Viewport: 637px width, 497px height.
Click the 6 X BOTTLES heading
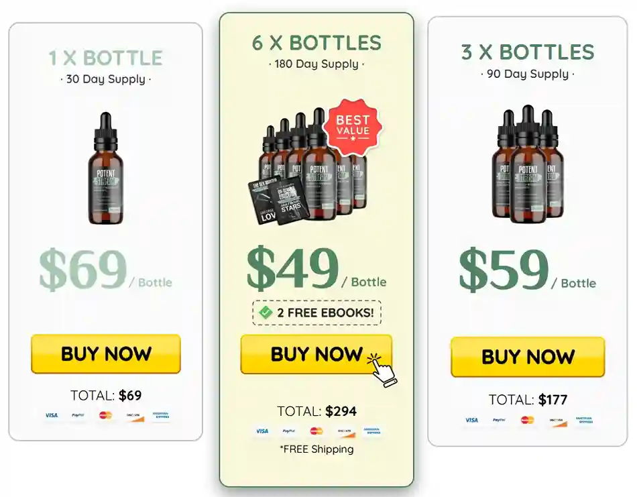click(x=316, y=43)
